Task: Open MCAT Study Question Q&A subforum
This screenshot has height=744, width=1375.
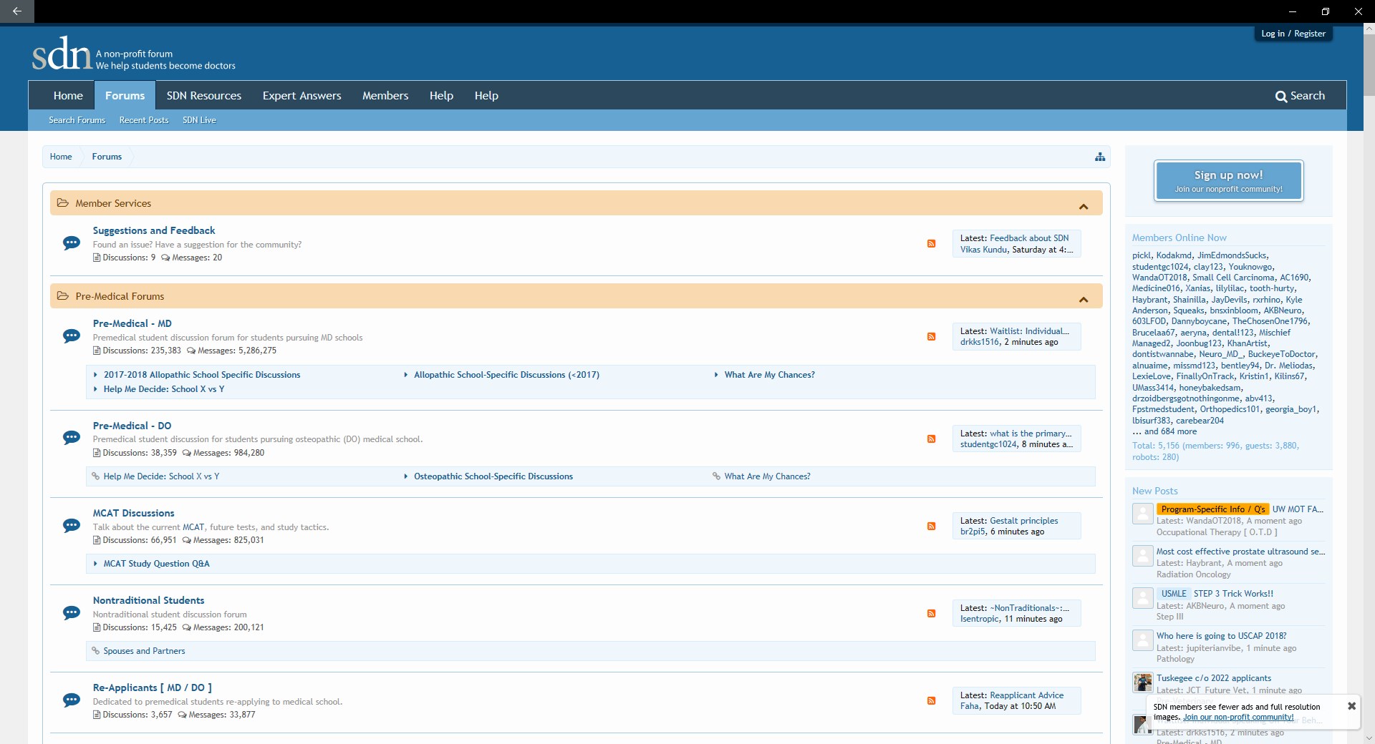Action: tap(157, 564)
